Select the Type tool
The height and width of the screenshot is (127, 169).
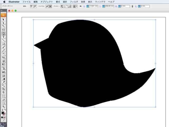pos(4,37)
